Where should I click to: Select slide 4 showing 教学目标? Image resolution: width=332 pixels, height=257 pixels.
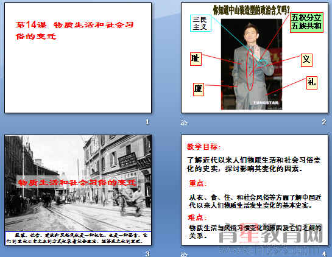coord(255,190)
